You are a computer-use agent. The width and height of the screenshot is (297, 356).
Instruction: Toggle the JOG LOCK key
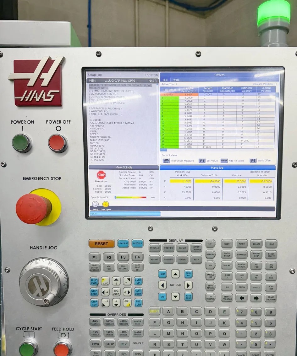[x=116, y=292]
